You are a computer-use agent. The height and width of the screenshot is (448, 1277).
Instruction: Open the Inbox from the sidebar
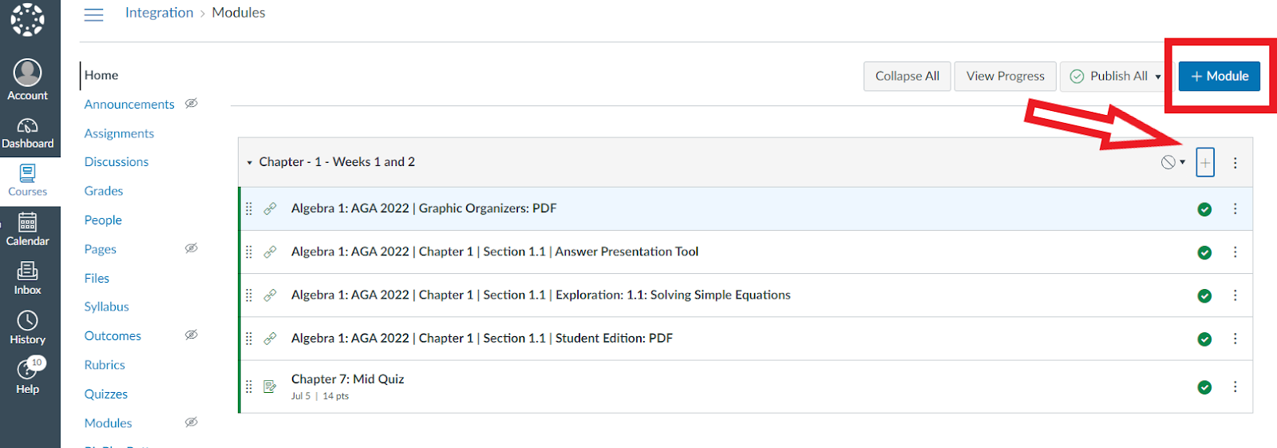(28, 278)
